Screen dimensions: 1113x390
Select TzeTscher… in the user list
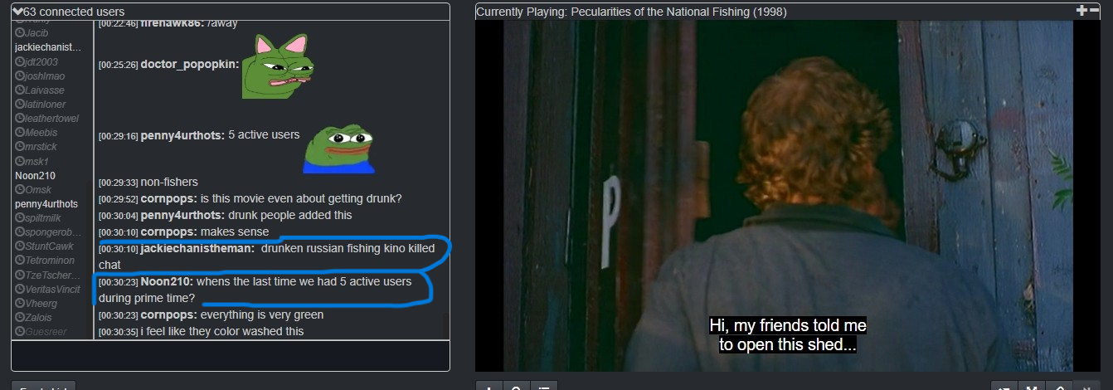pyautogui.click(x=53, y=275)
